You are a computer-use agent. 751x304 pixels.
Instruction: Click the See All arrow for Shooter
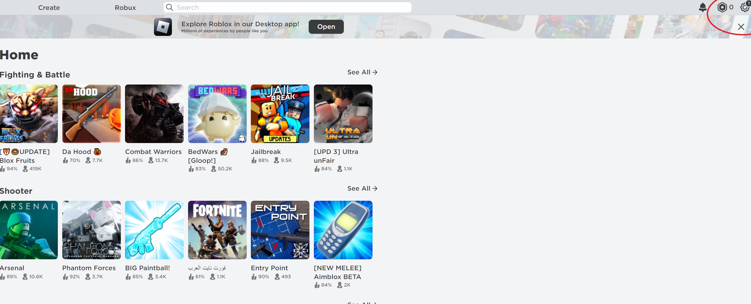click(375, 188)
